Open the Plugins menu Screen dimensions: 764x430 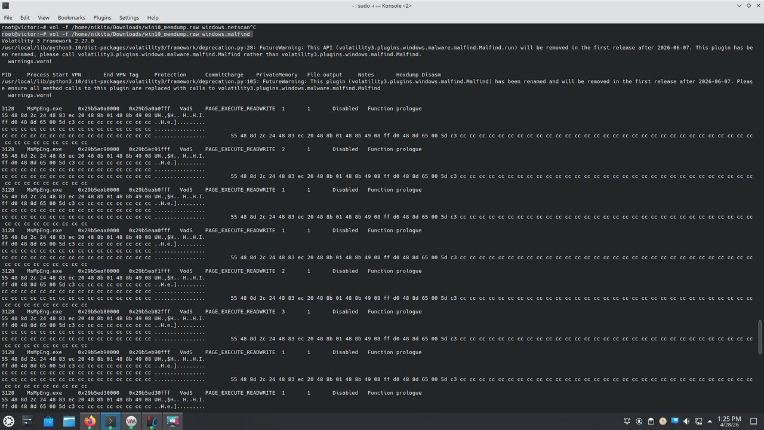103,18
